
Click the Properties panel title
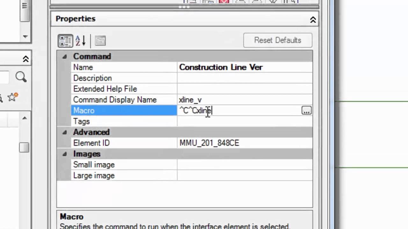click(x=76, y=19)
